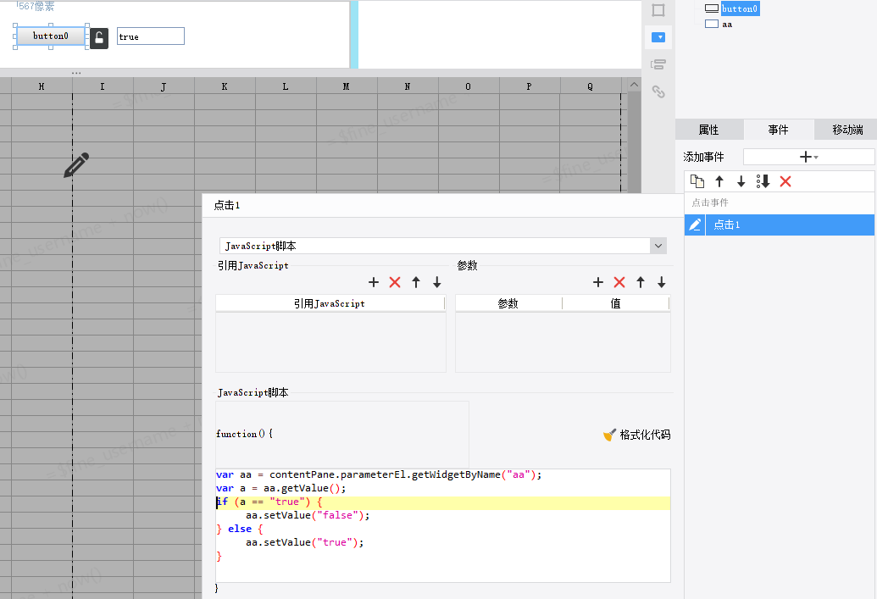Click the 引用JavaScript list area

[330, 341]
